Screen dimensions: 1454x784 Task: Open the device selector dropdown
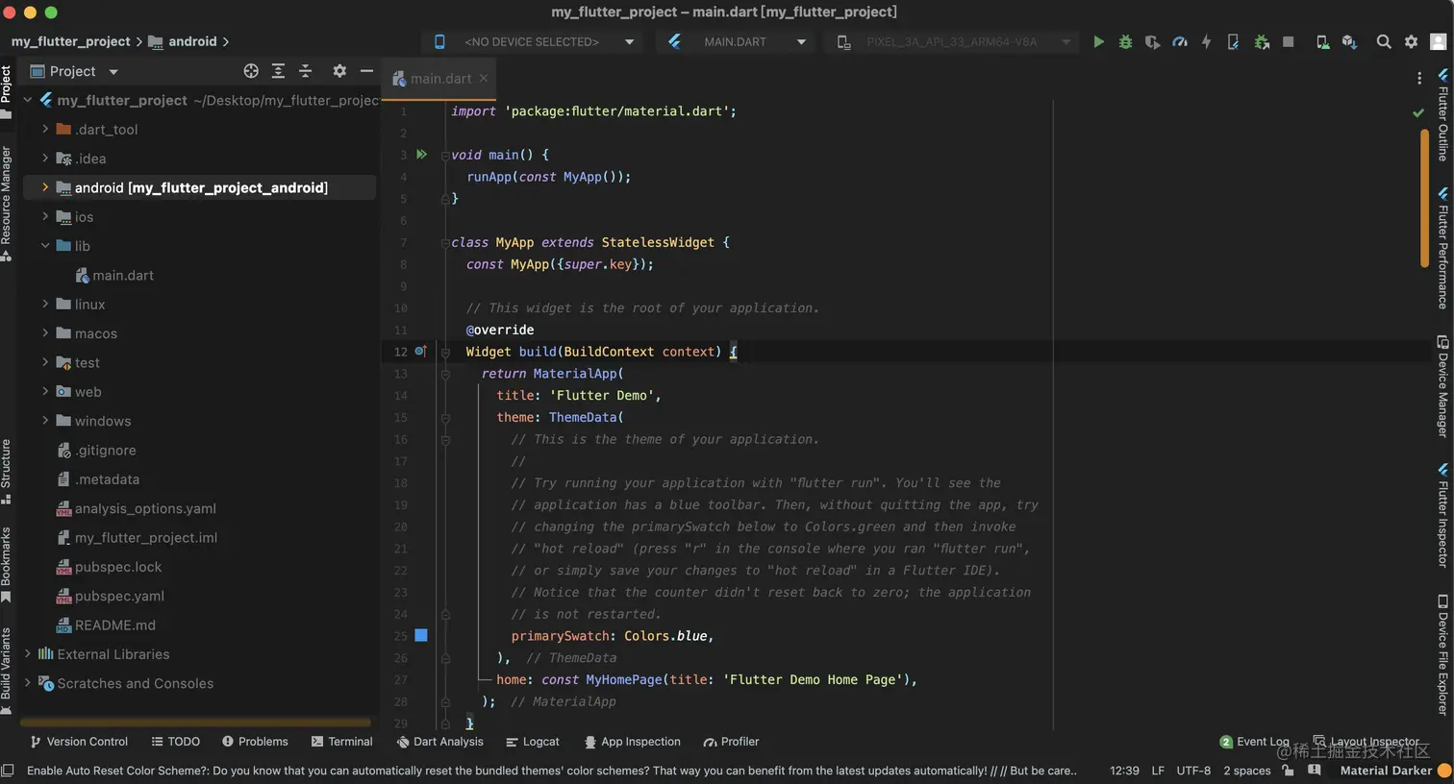pos(534,42)
